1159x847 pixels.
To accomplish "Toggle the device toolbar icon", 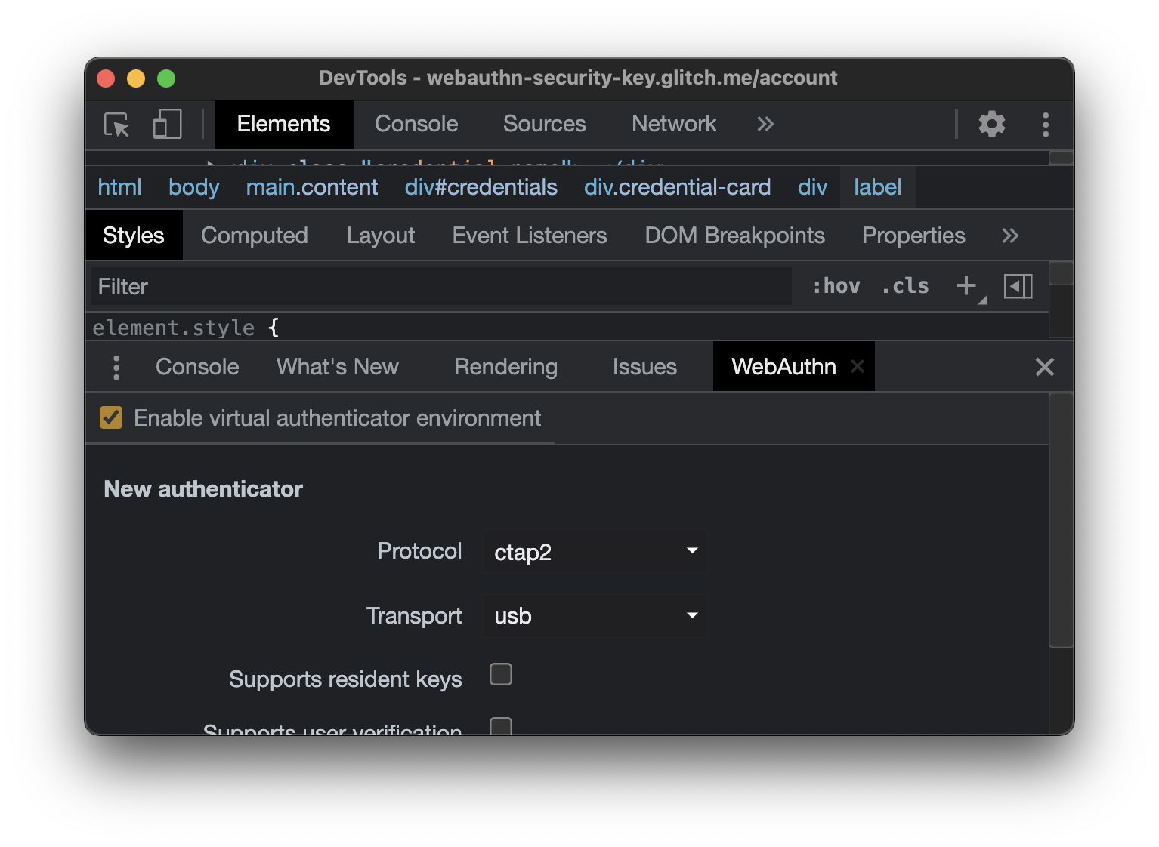I will coord(166,125).
